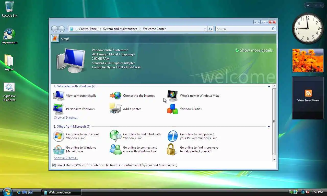Image resolution: width=327 pixels, height=196 pixels.
Task: Click the Back navigation arrow
Action: coord(54,29)
